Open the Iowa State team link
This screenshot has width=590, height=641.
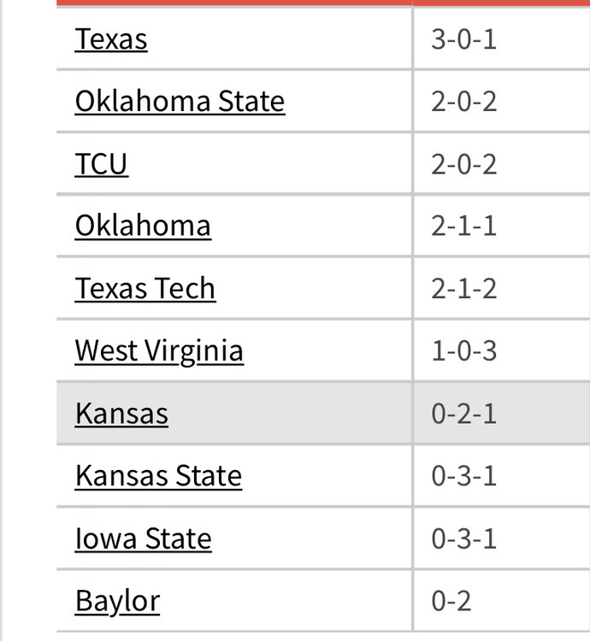pyautogui.click(x=143, y=539)
